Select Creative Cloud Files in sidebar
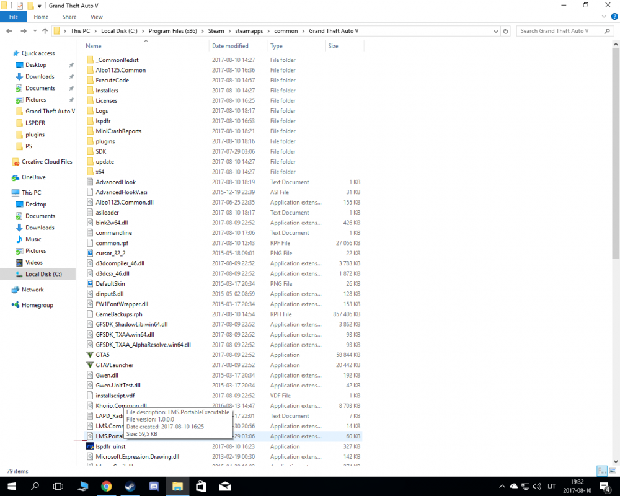 point(46,162)
